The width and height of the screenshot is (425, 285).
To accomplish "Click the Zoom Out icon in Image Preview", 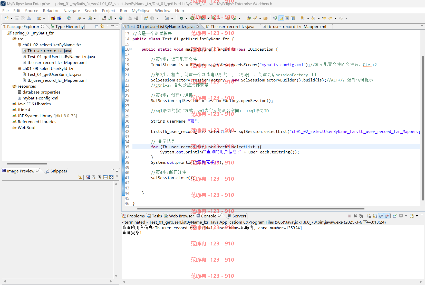I will pos(94,177).
